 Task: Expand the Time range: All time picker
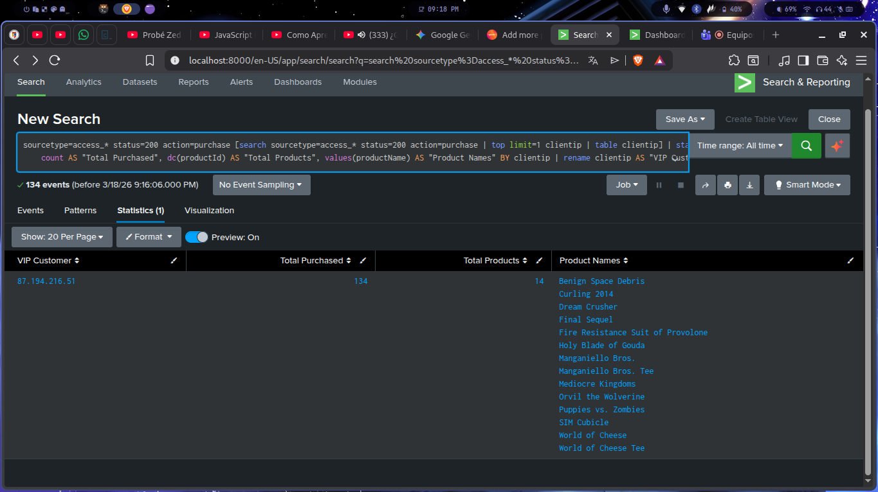(x=740, y=146)
